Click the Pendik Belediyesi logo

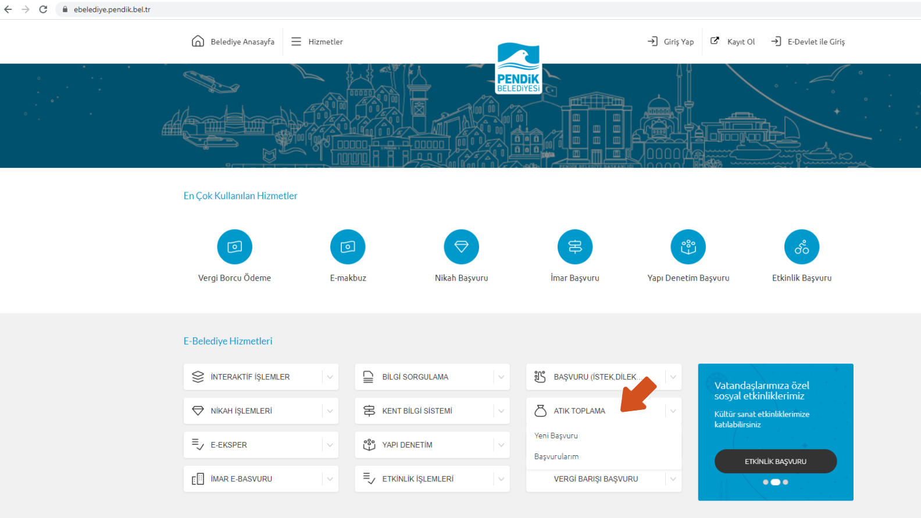518,68
